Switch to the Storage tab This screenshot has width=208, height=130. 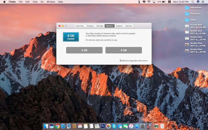[100, 26]
